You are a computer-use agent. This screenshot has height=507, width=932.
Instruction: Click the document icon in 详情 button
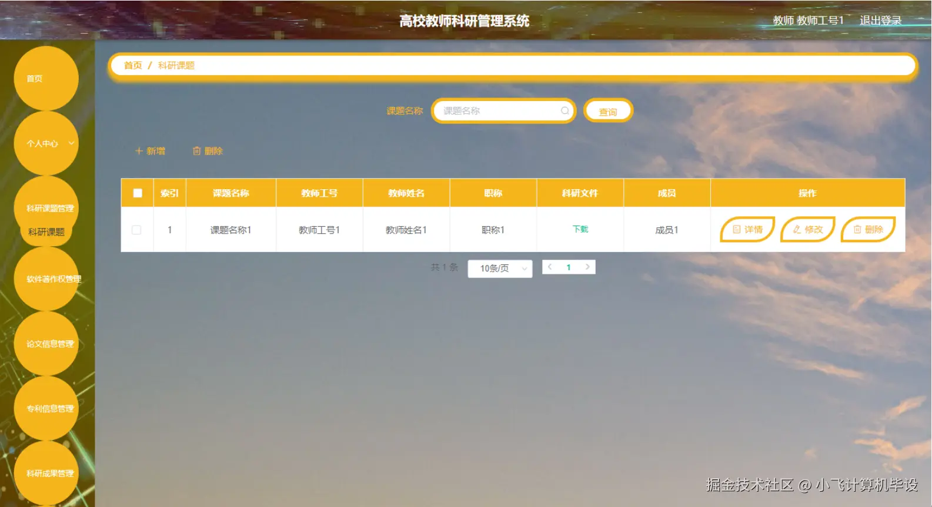click(737, 229)
